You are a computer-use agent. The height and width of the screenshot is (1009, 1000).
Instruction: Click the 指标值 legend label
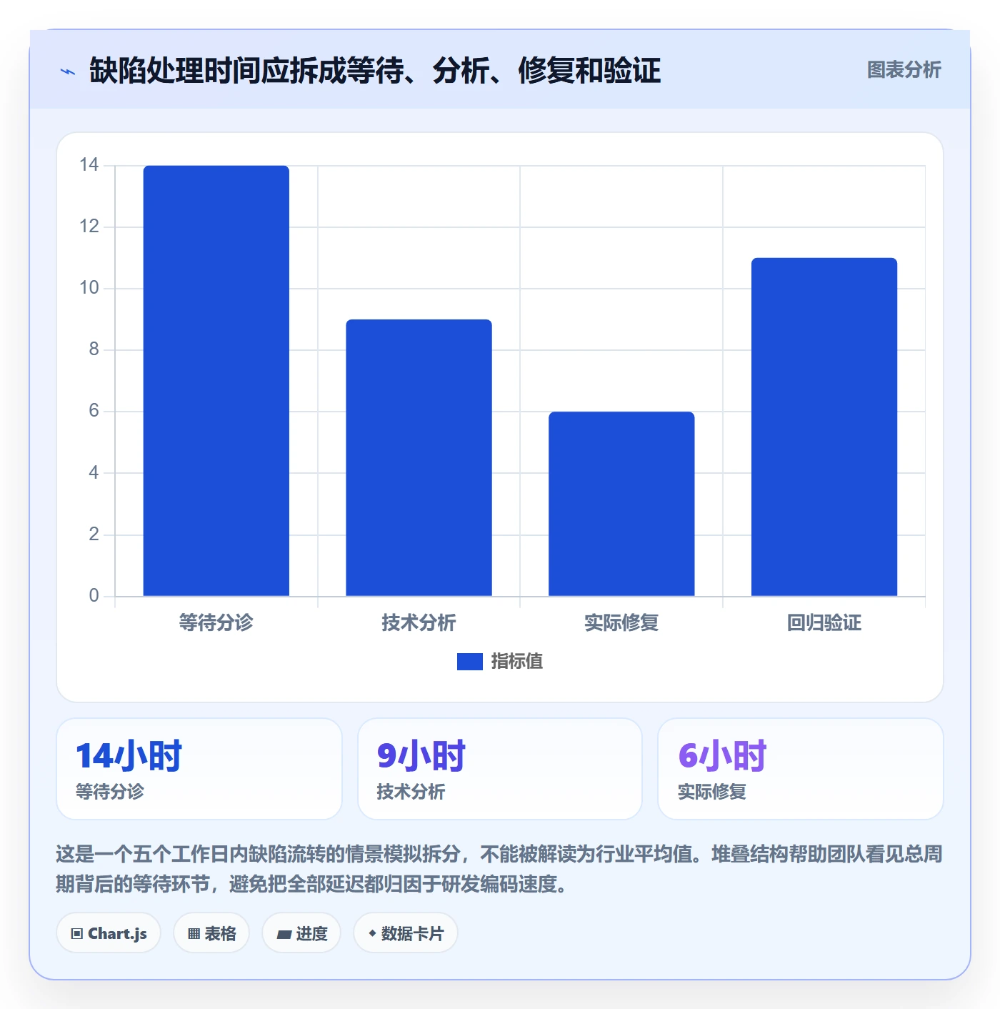[517, 662]
